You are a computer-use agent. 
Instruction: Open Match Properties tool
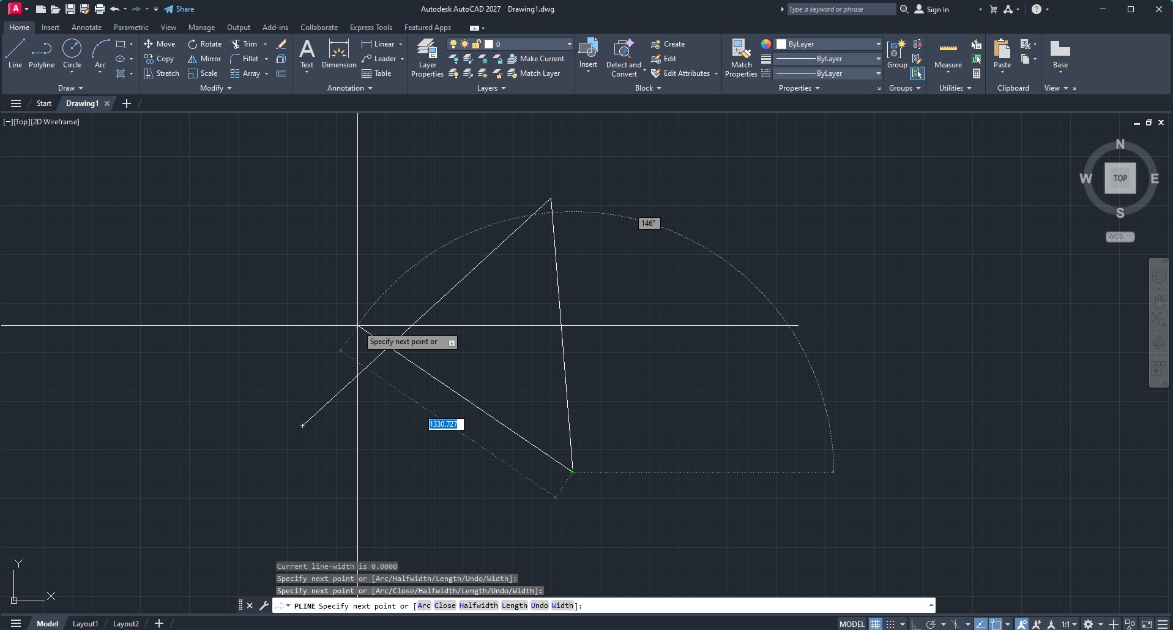tap(741, 58)
